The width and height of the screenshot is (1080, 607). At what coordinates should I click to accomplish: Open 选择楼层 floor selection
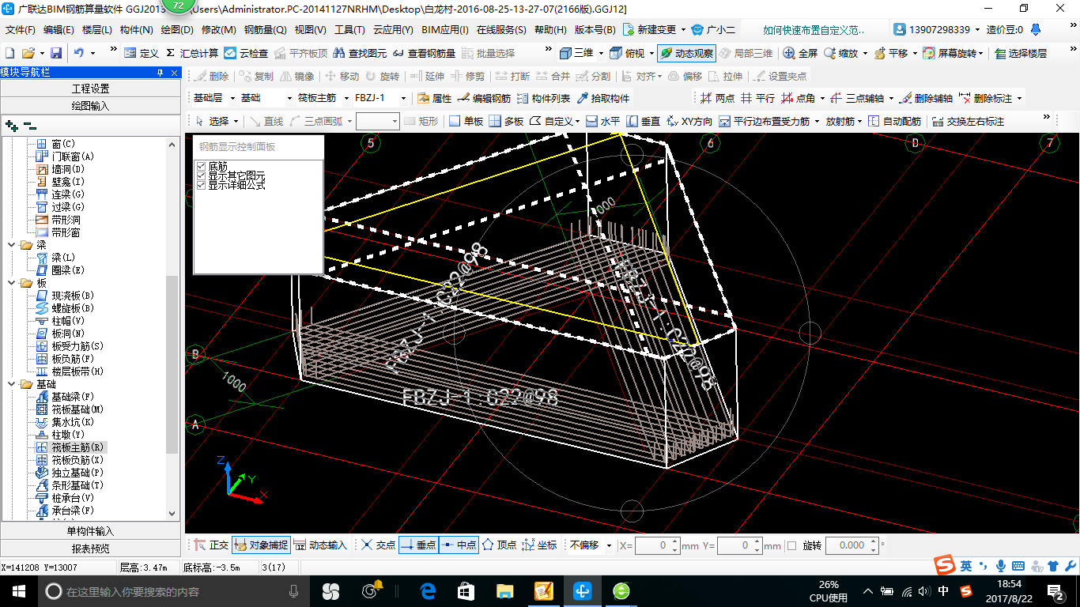1021,53
